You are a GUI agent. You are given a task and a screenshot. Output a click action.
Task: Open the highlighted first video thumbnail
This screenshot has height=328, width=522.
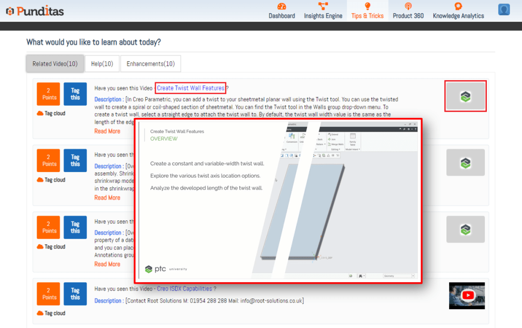tap(465, 96)
